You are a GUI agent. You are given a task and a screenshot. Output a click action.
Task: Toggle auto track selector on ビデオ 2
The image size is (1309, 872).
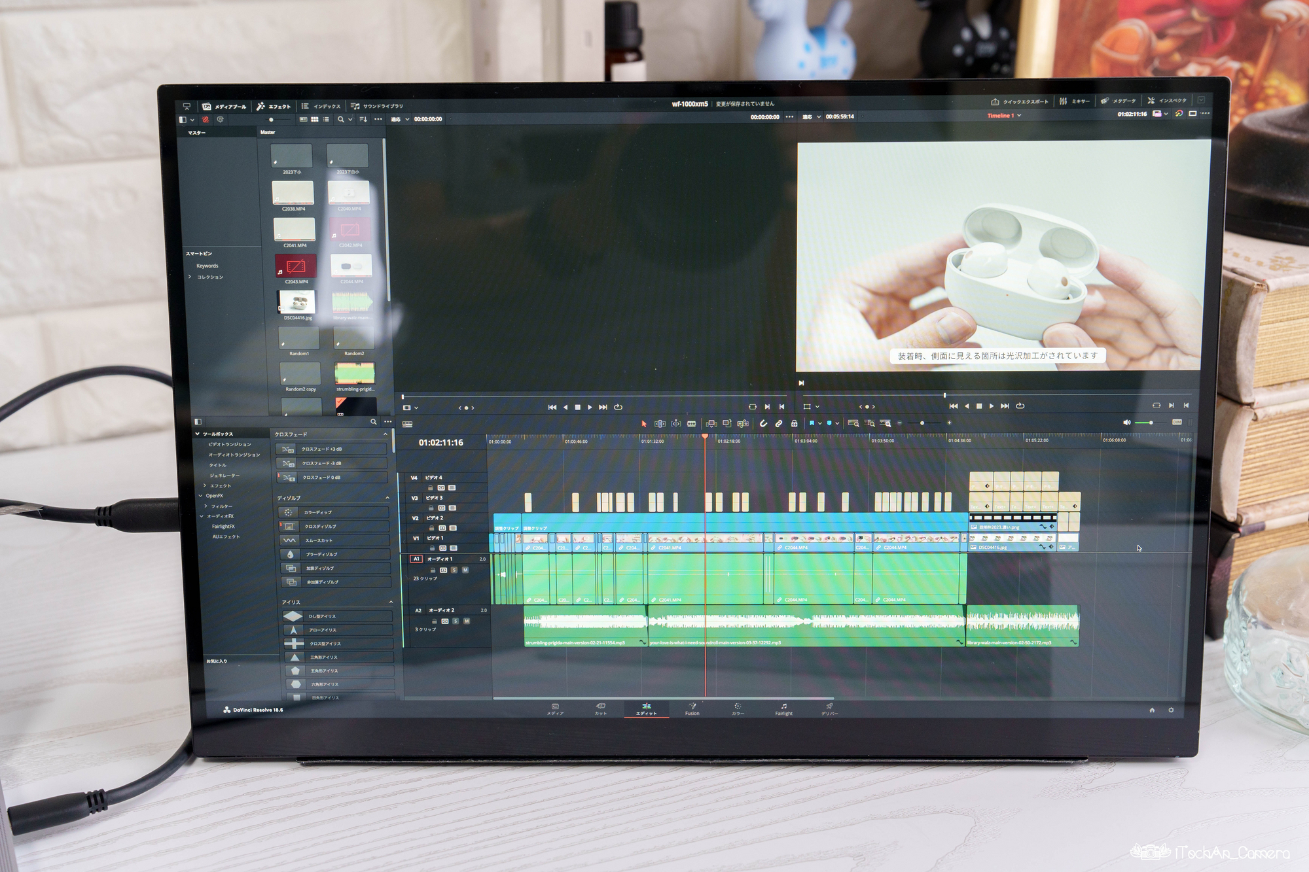coord(442,528)
